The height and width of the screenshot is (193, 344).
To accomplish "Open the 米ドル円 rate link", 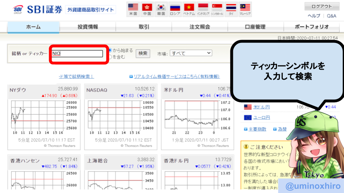I will pyautogui.click(x=262, y=107).
